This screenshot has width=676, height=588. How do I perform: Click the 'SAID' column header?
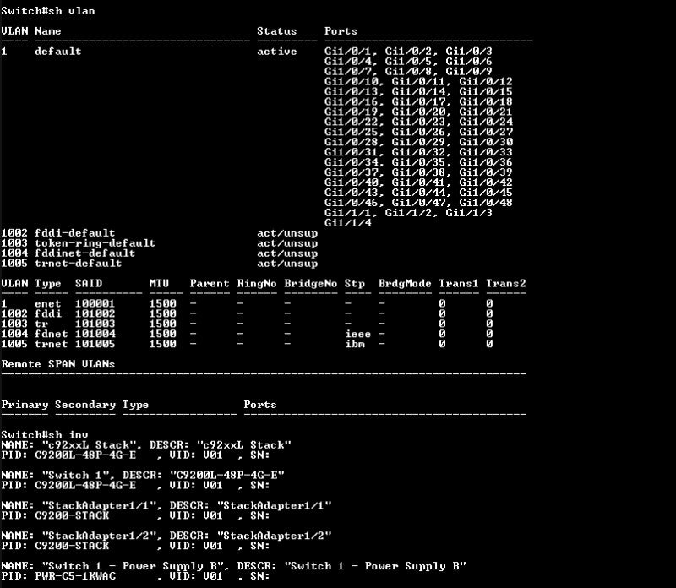[x=89, y=283]
